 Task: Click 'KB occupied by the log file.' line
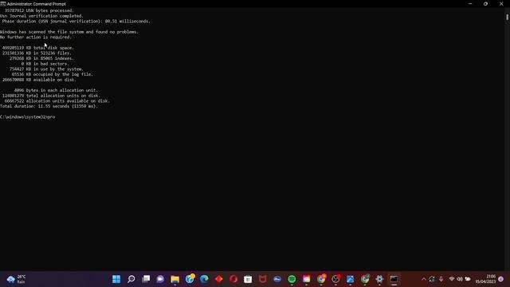point(53,74)
